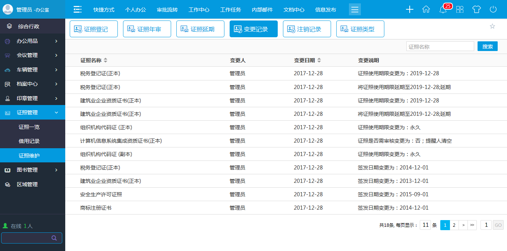Expand the 办公用品 sidebar menu

coord(32,41)
